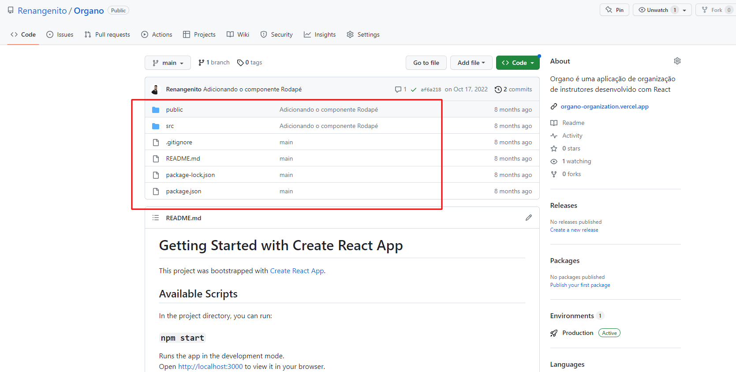736x372 pixels.
Task: Open the Projects tab
Action: click(x=199, y=34)
